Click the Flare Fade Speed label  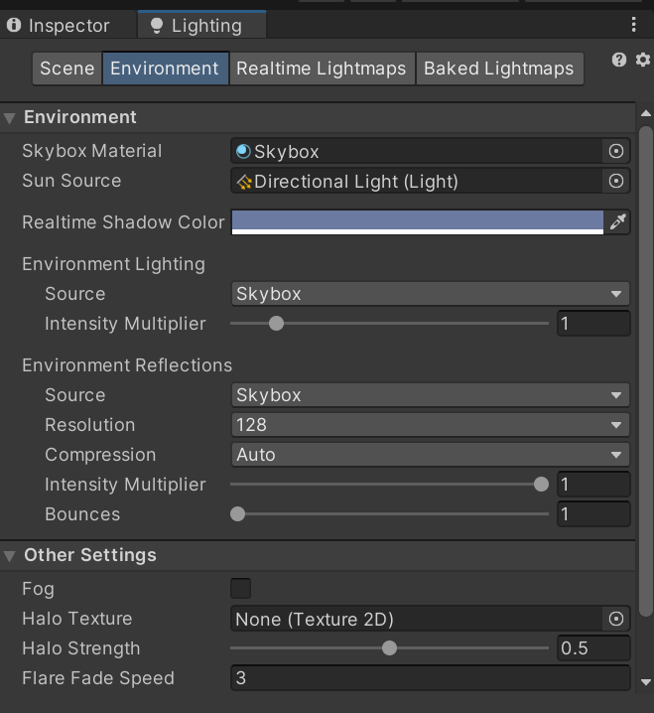coord(98,678)
